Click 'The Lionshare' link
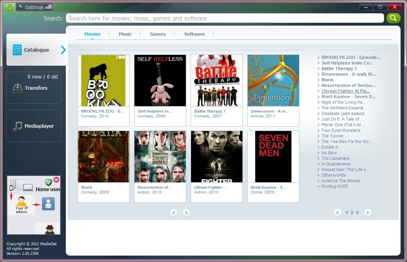 click(x=335, y=158)
